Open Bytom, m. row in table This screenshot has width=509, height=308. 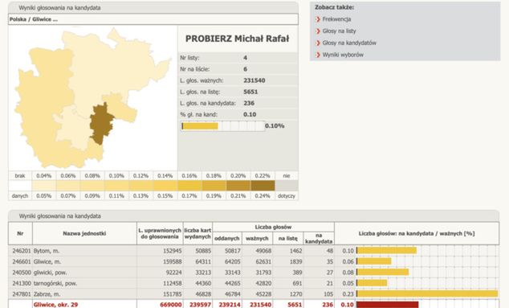pyautogui.click(x=254, y=251)
